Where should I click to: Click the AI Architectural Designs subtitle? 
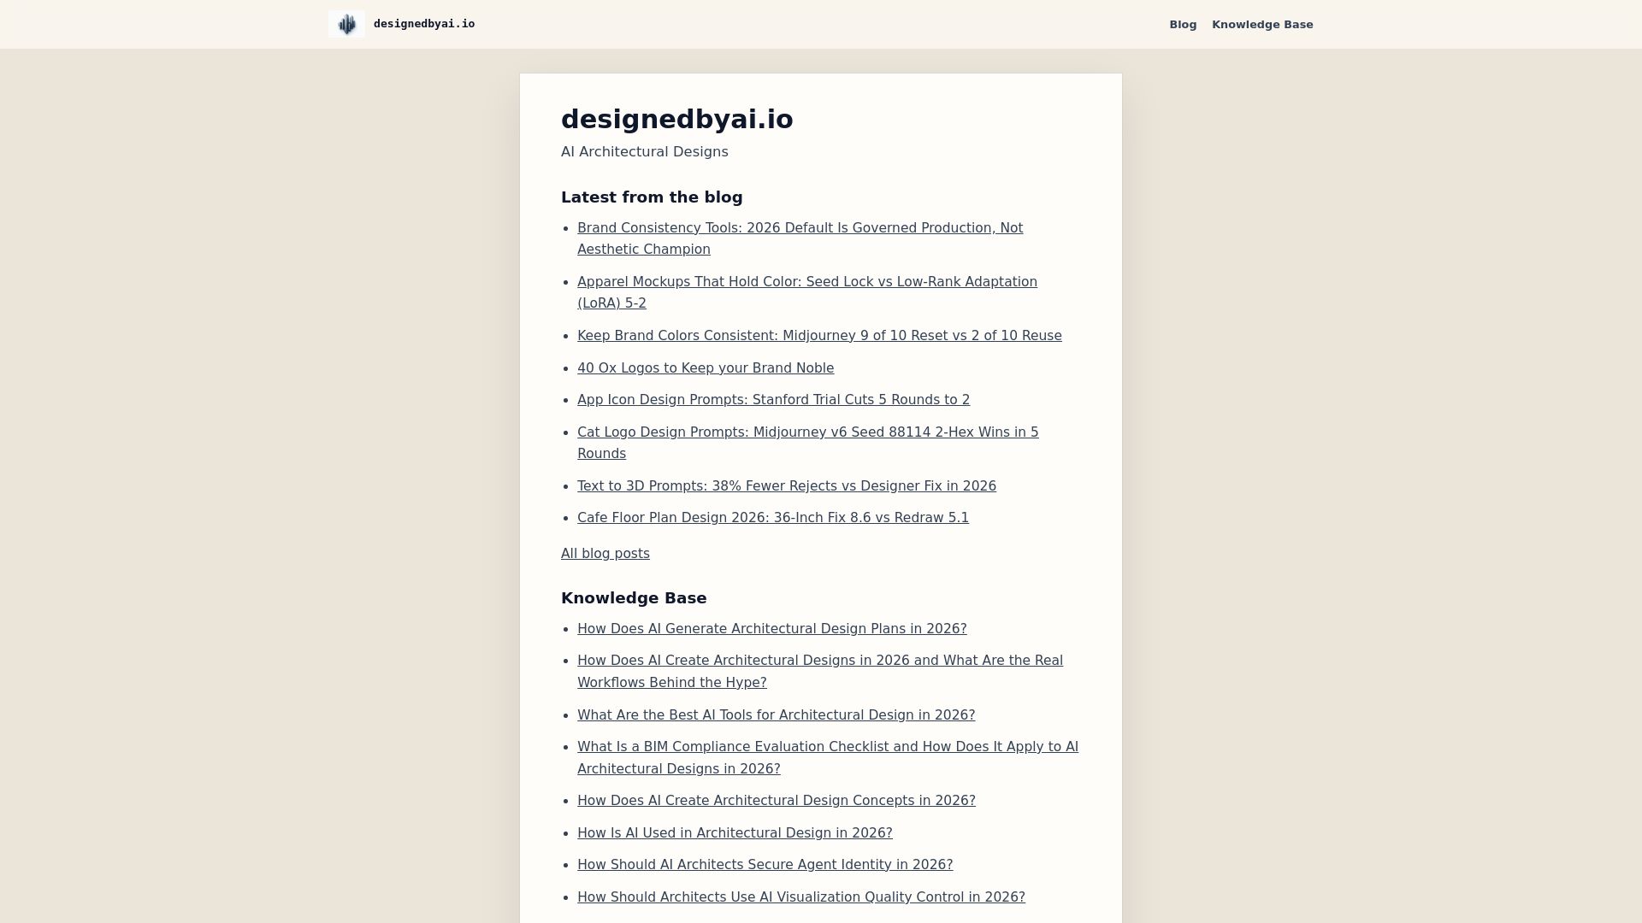645,152
